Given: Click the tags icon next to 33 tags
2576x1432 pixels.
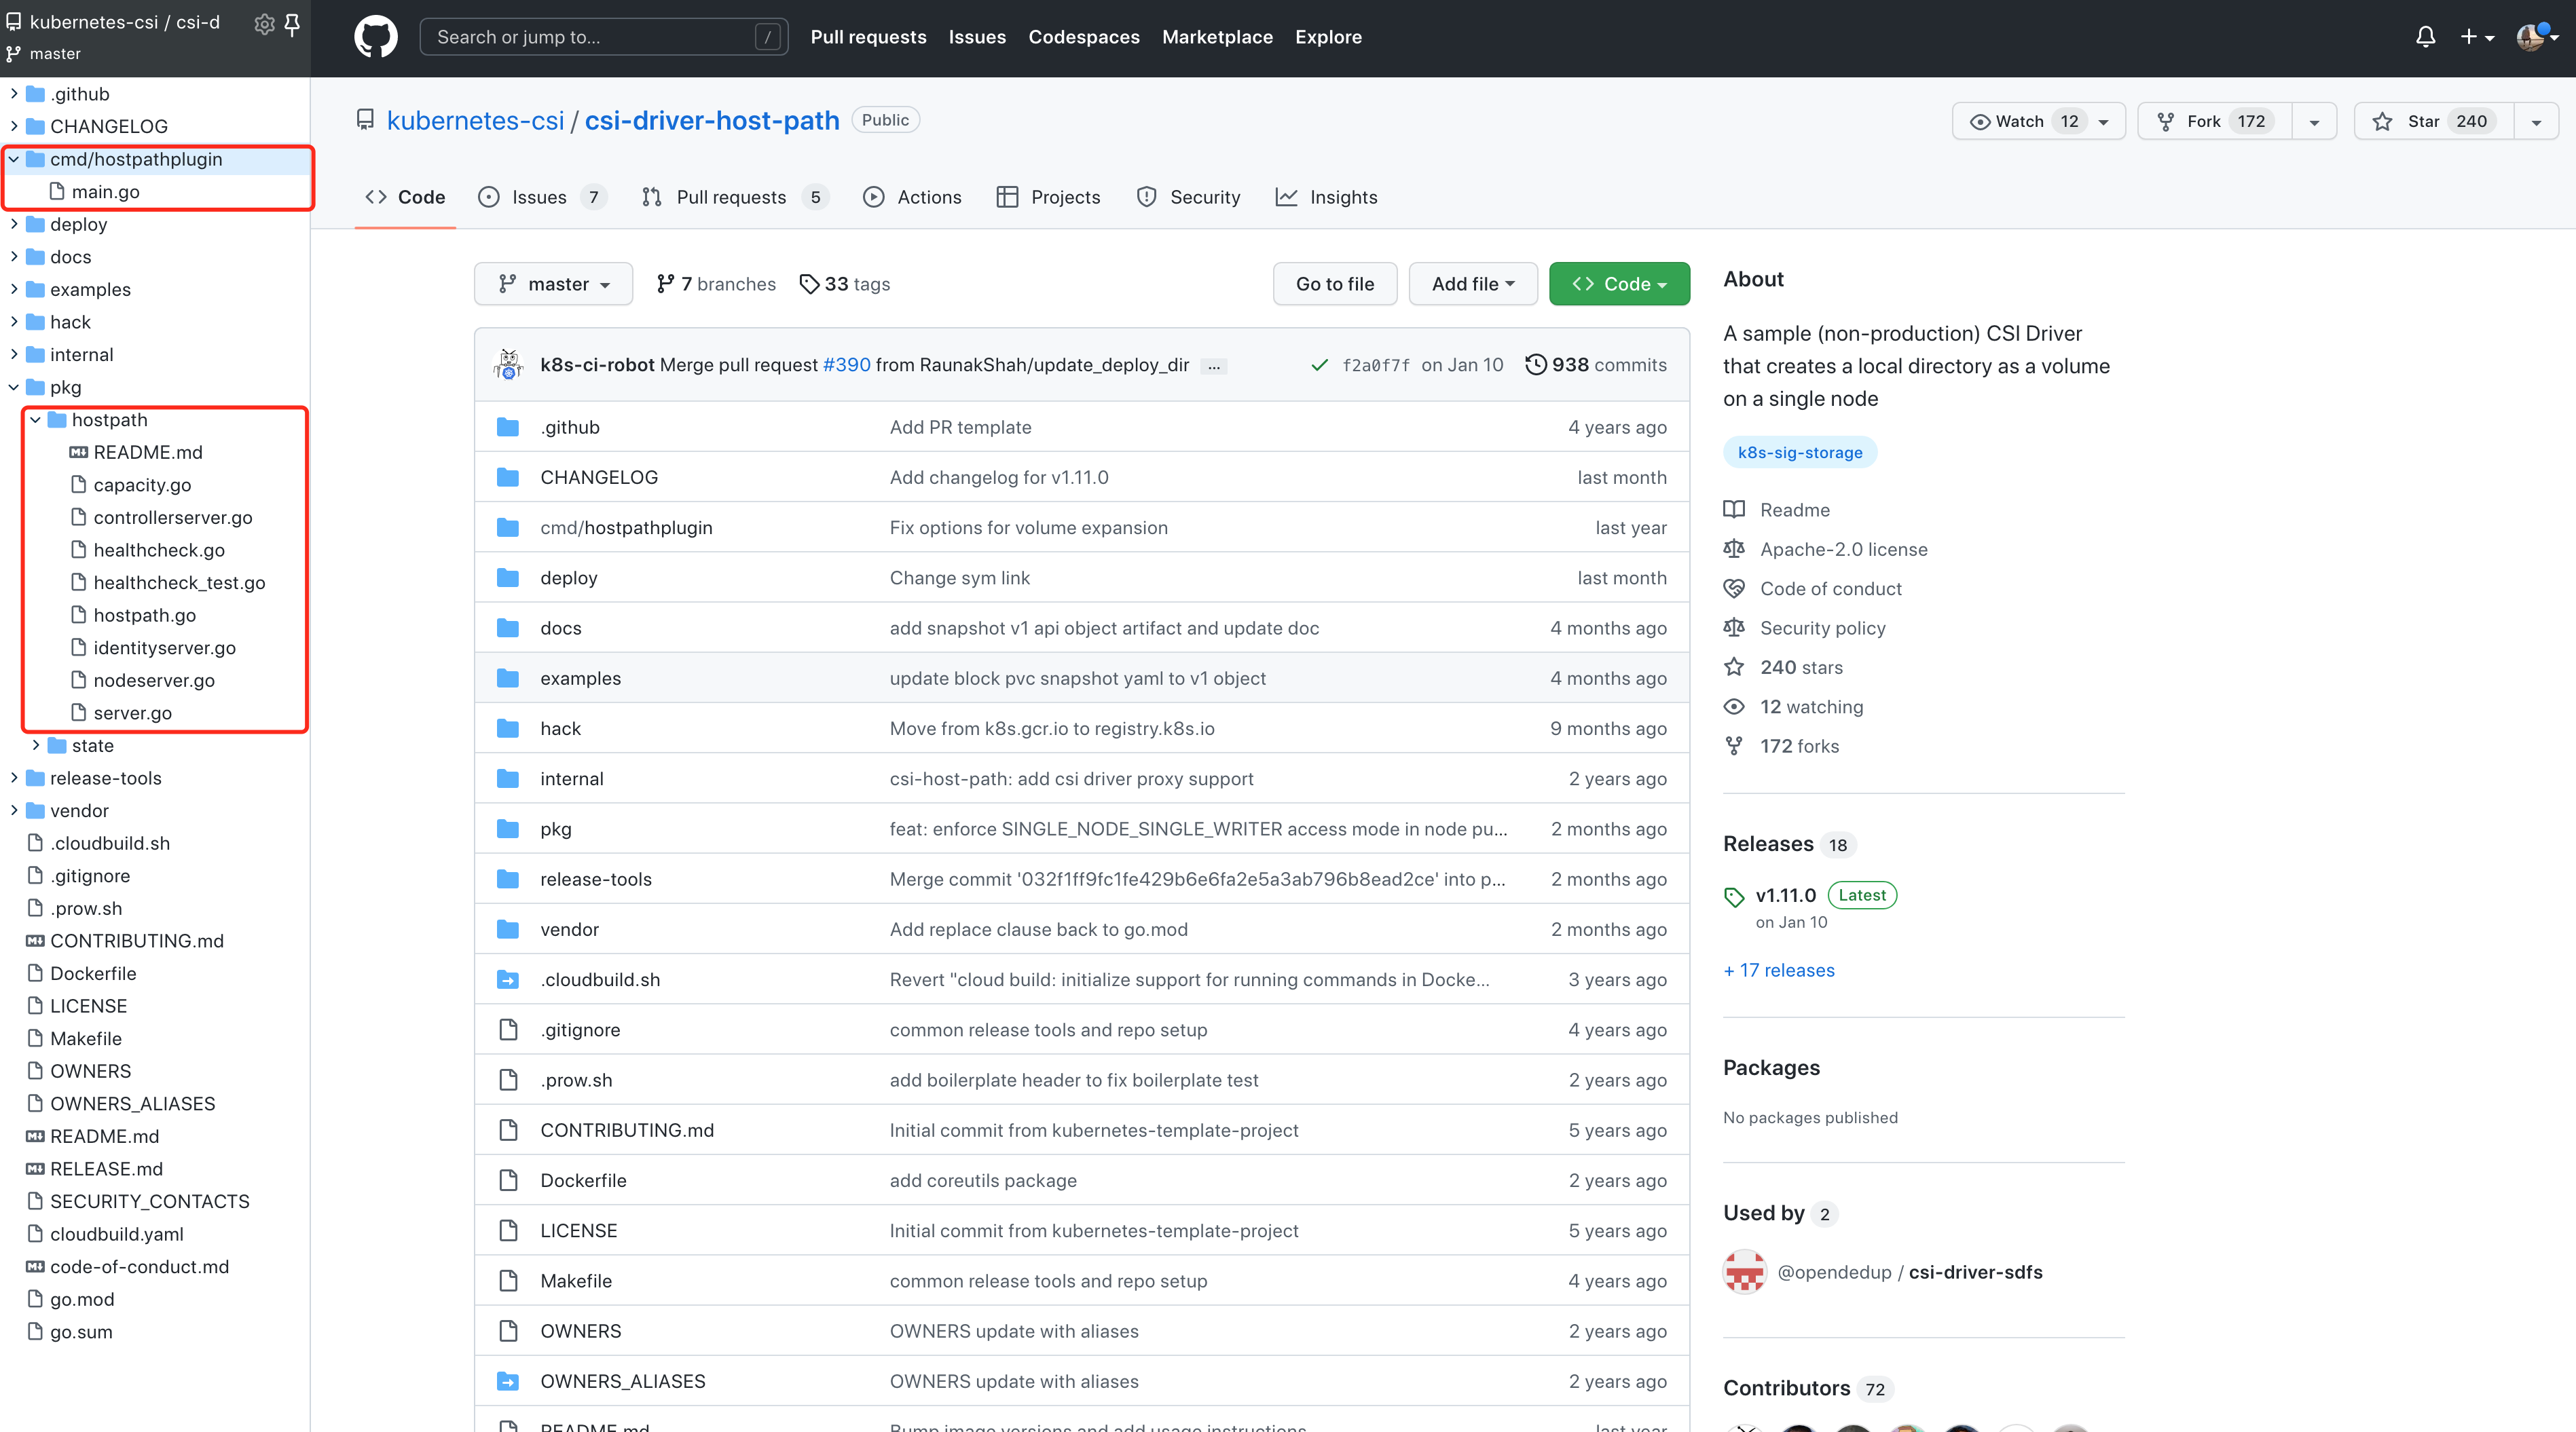Looking at the screenshot, I should (x=809, y=284).
